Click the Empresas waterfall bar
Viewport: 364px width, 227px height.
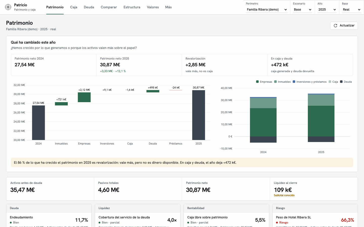[x=84, y=97]
